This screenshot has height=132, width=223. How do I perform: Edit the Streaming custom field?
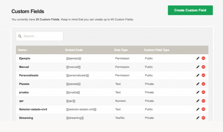(198, 118)
